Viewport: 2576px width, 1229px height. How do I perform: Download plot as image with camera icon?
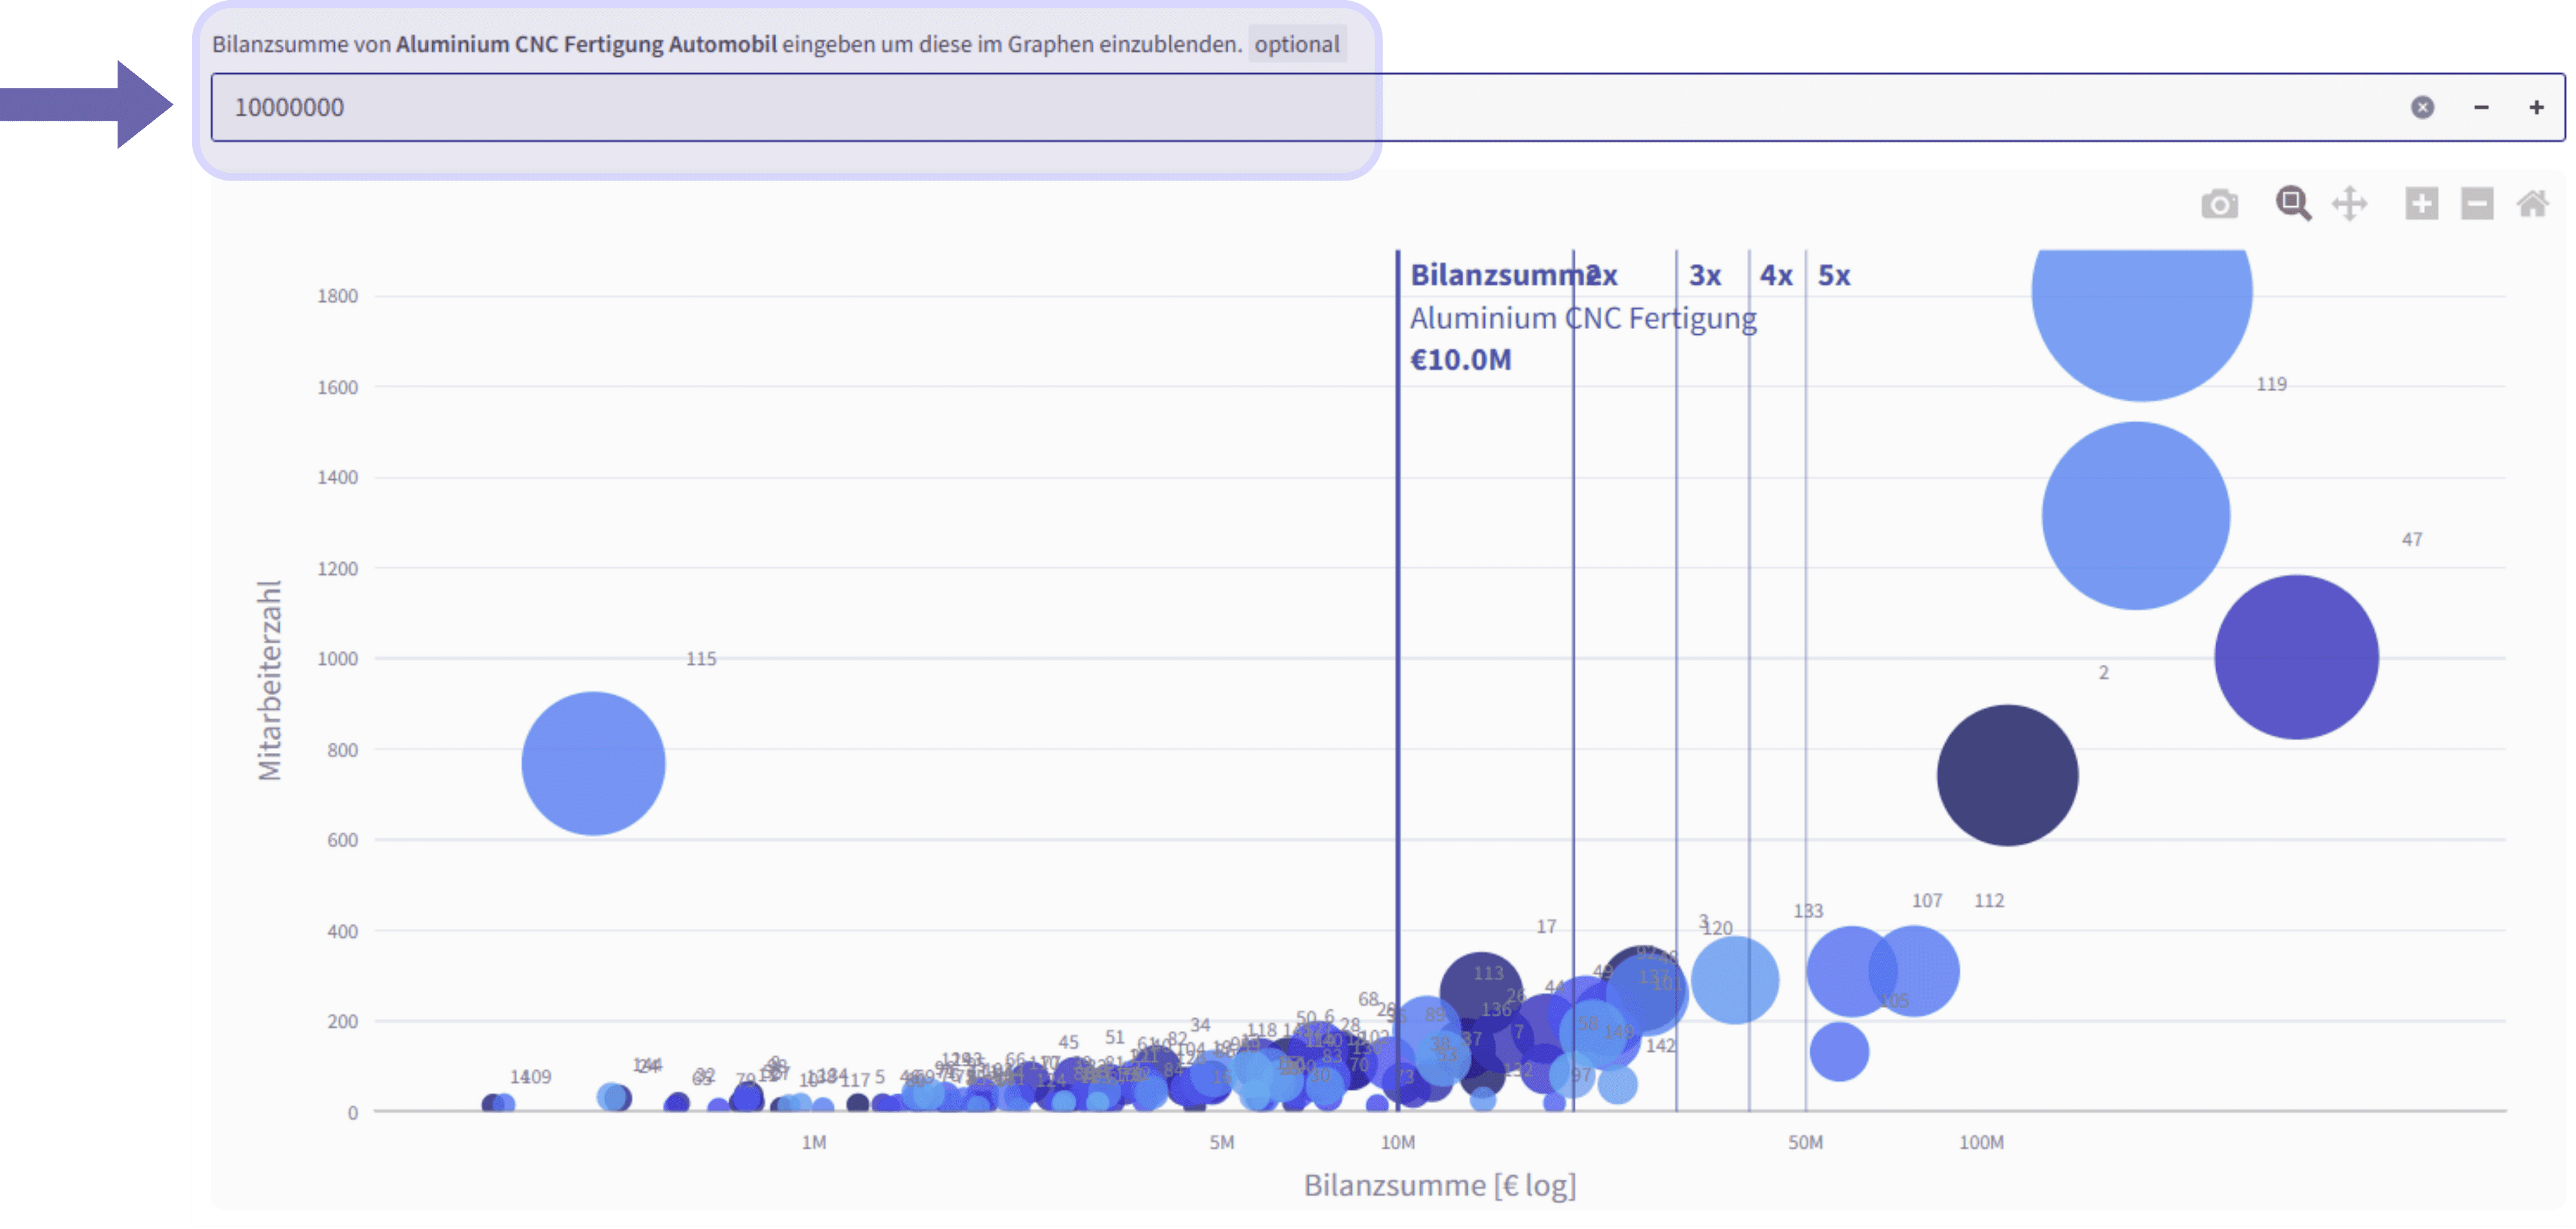(2219, 204)
